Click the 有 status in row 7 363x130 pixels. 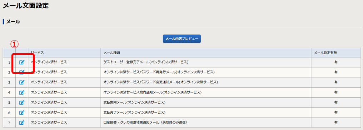(336, 123)
